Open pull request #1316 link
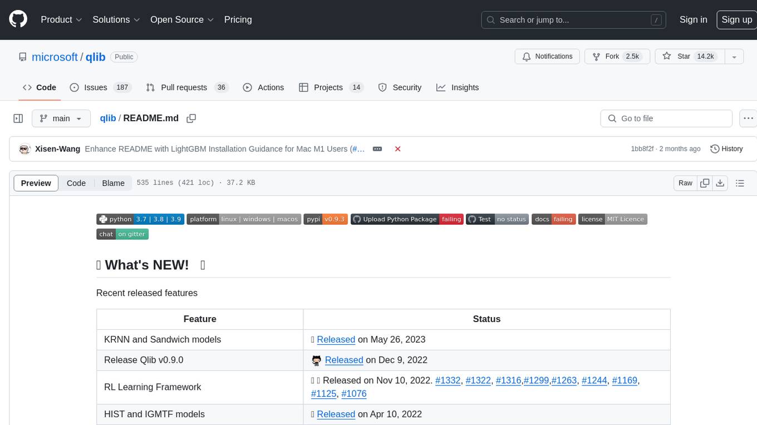This screenshot has height=425, width=757. (x=508, y=380)
